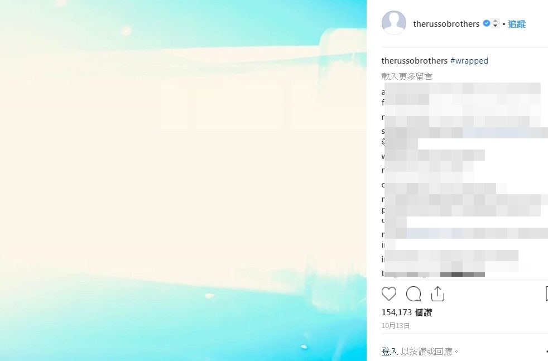View the 154,173 個讚 likes list
Image resolution: width=548 pixels, height=361 pixels.
click(x=406, y=312)
